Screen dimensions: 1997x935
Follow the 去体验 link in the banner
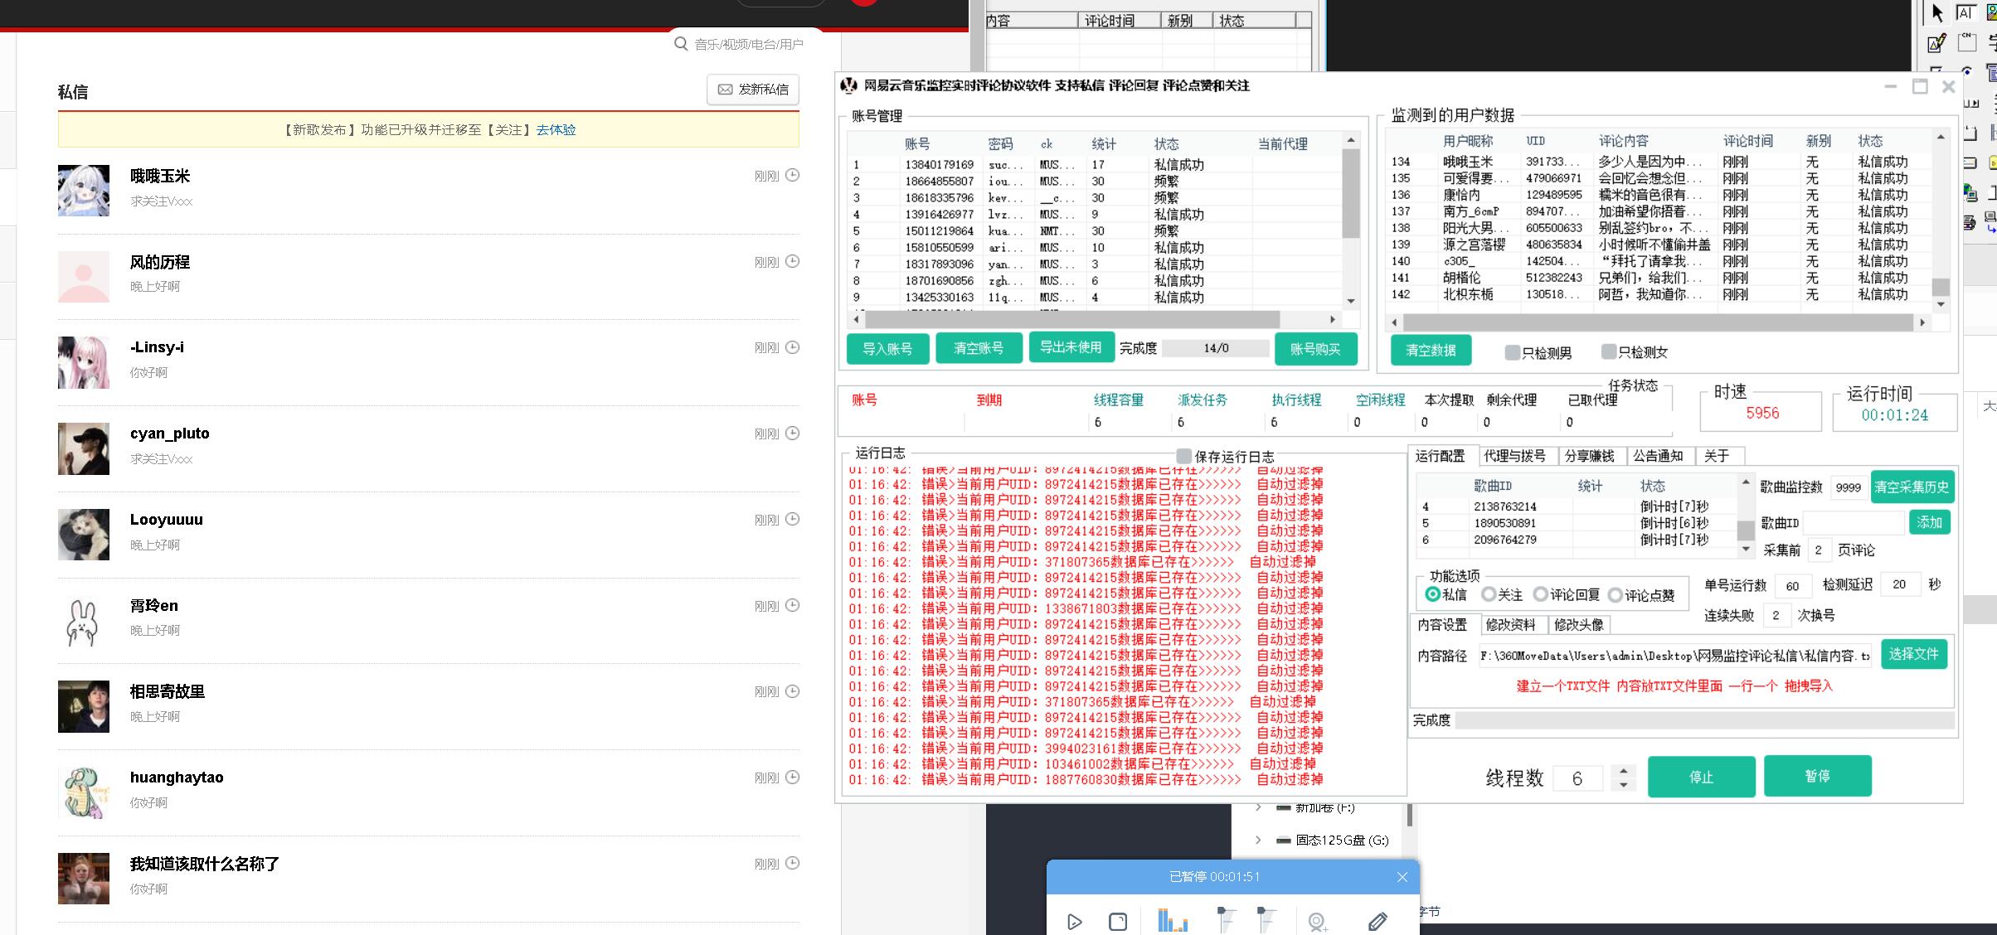[556, 130]
